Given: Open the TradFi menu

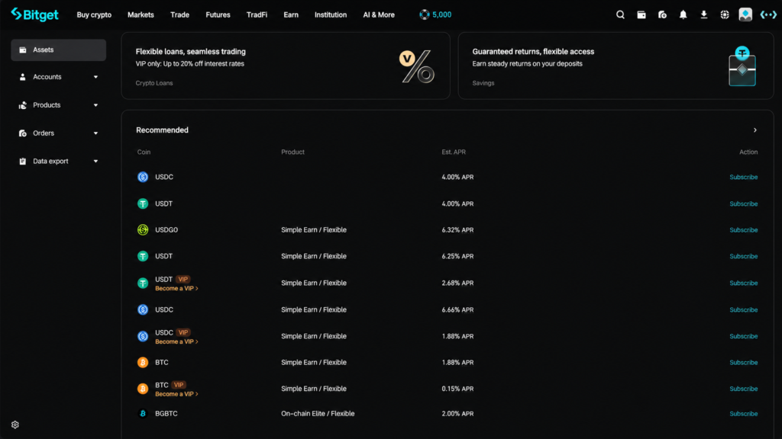Looking at the screenshot, I should click(x=257, y=15).
